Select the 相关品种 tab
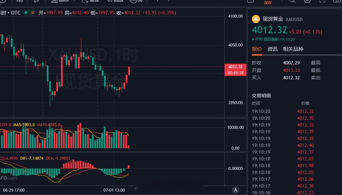Image resolution: width=342 pixels, height=195 pixels. (x=293, y=49)
